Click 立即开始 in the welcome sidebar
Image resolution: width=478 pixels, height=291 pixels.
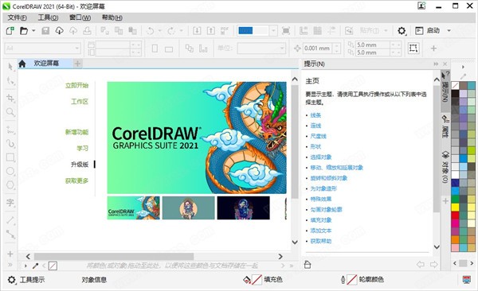(76, 86)
